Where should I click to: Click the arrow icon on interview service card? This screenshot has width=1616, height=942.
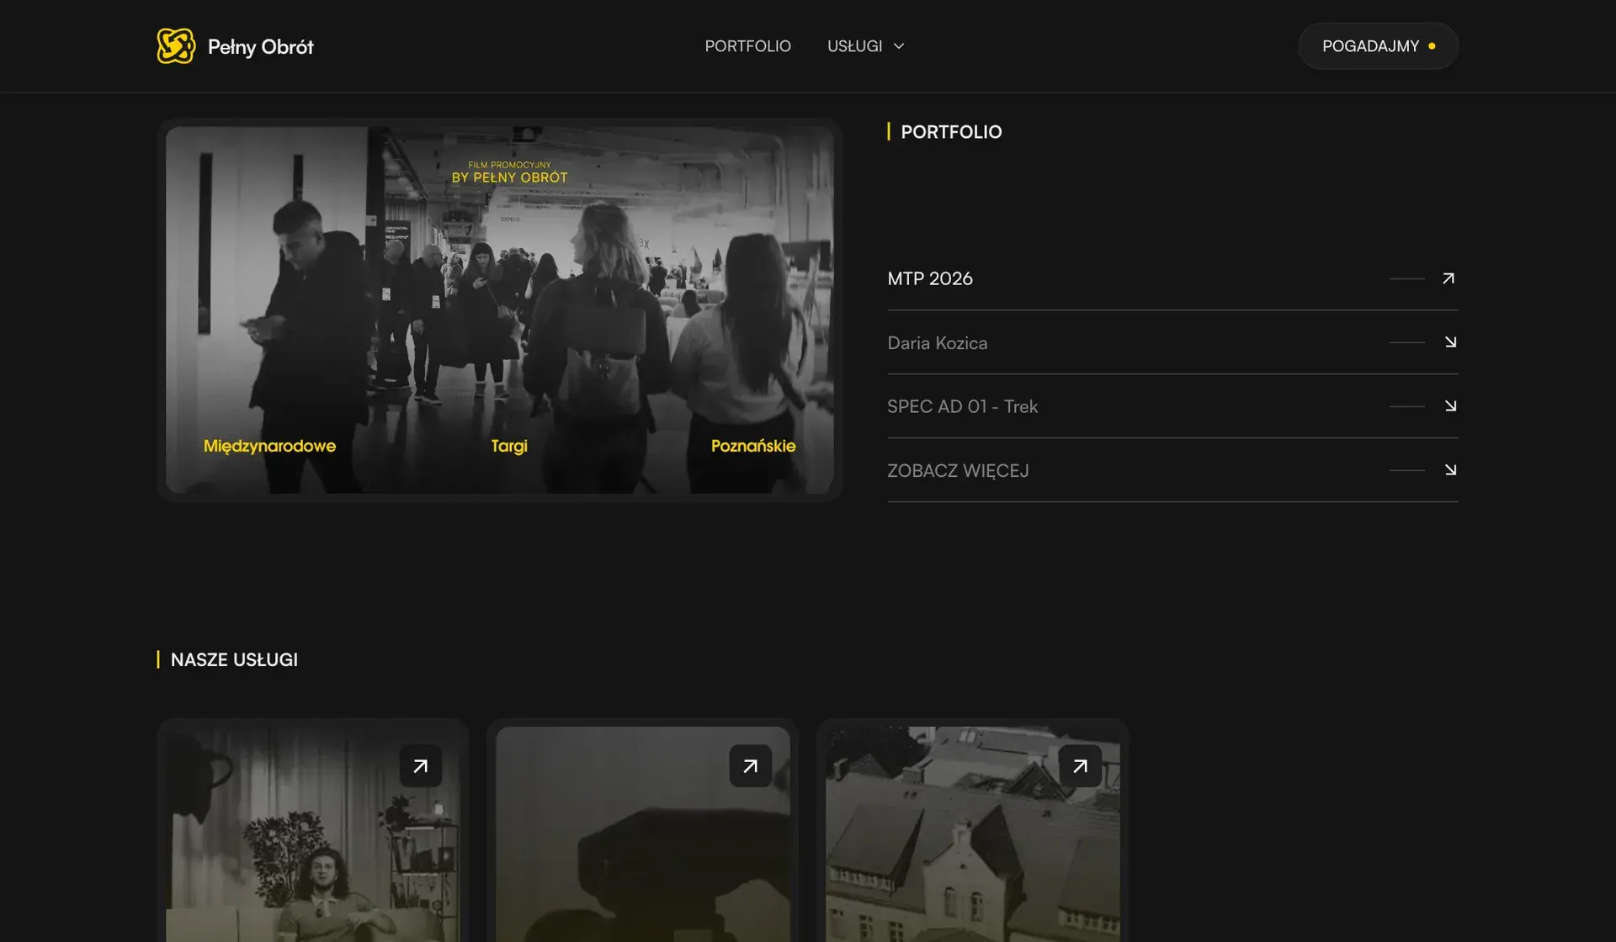pyautogui.click(x=421, y=766)
